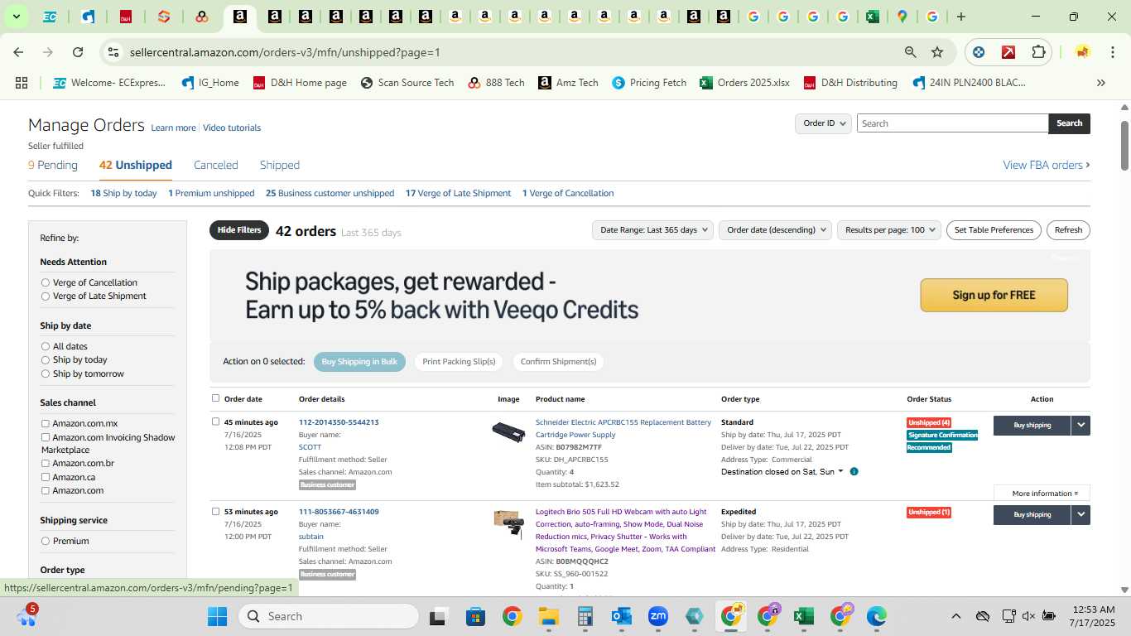Open File Explorer from the taskbar
This screenshot has height=636, width=1131.
tap(548, 616)
